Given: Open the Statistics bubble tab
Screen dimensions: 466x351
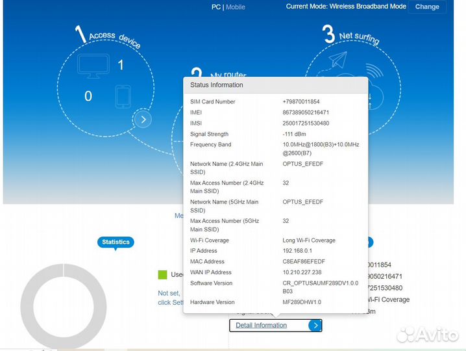Looking at the screenshot, I should [x=116, y=242].
